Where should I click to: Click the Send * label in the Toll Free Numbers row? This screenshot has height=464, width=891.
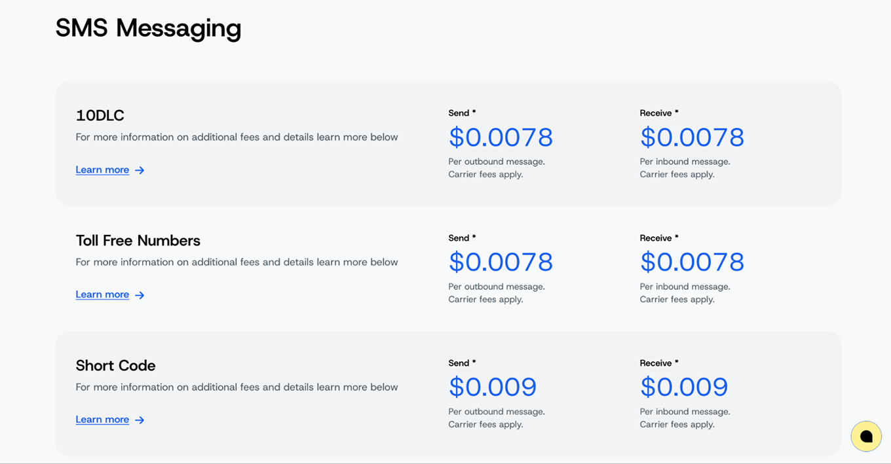tap(463, 238)
